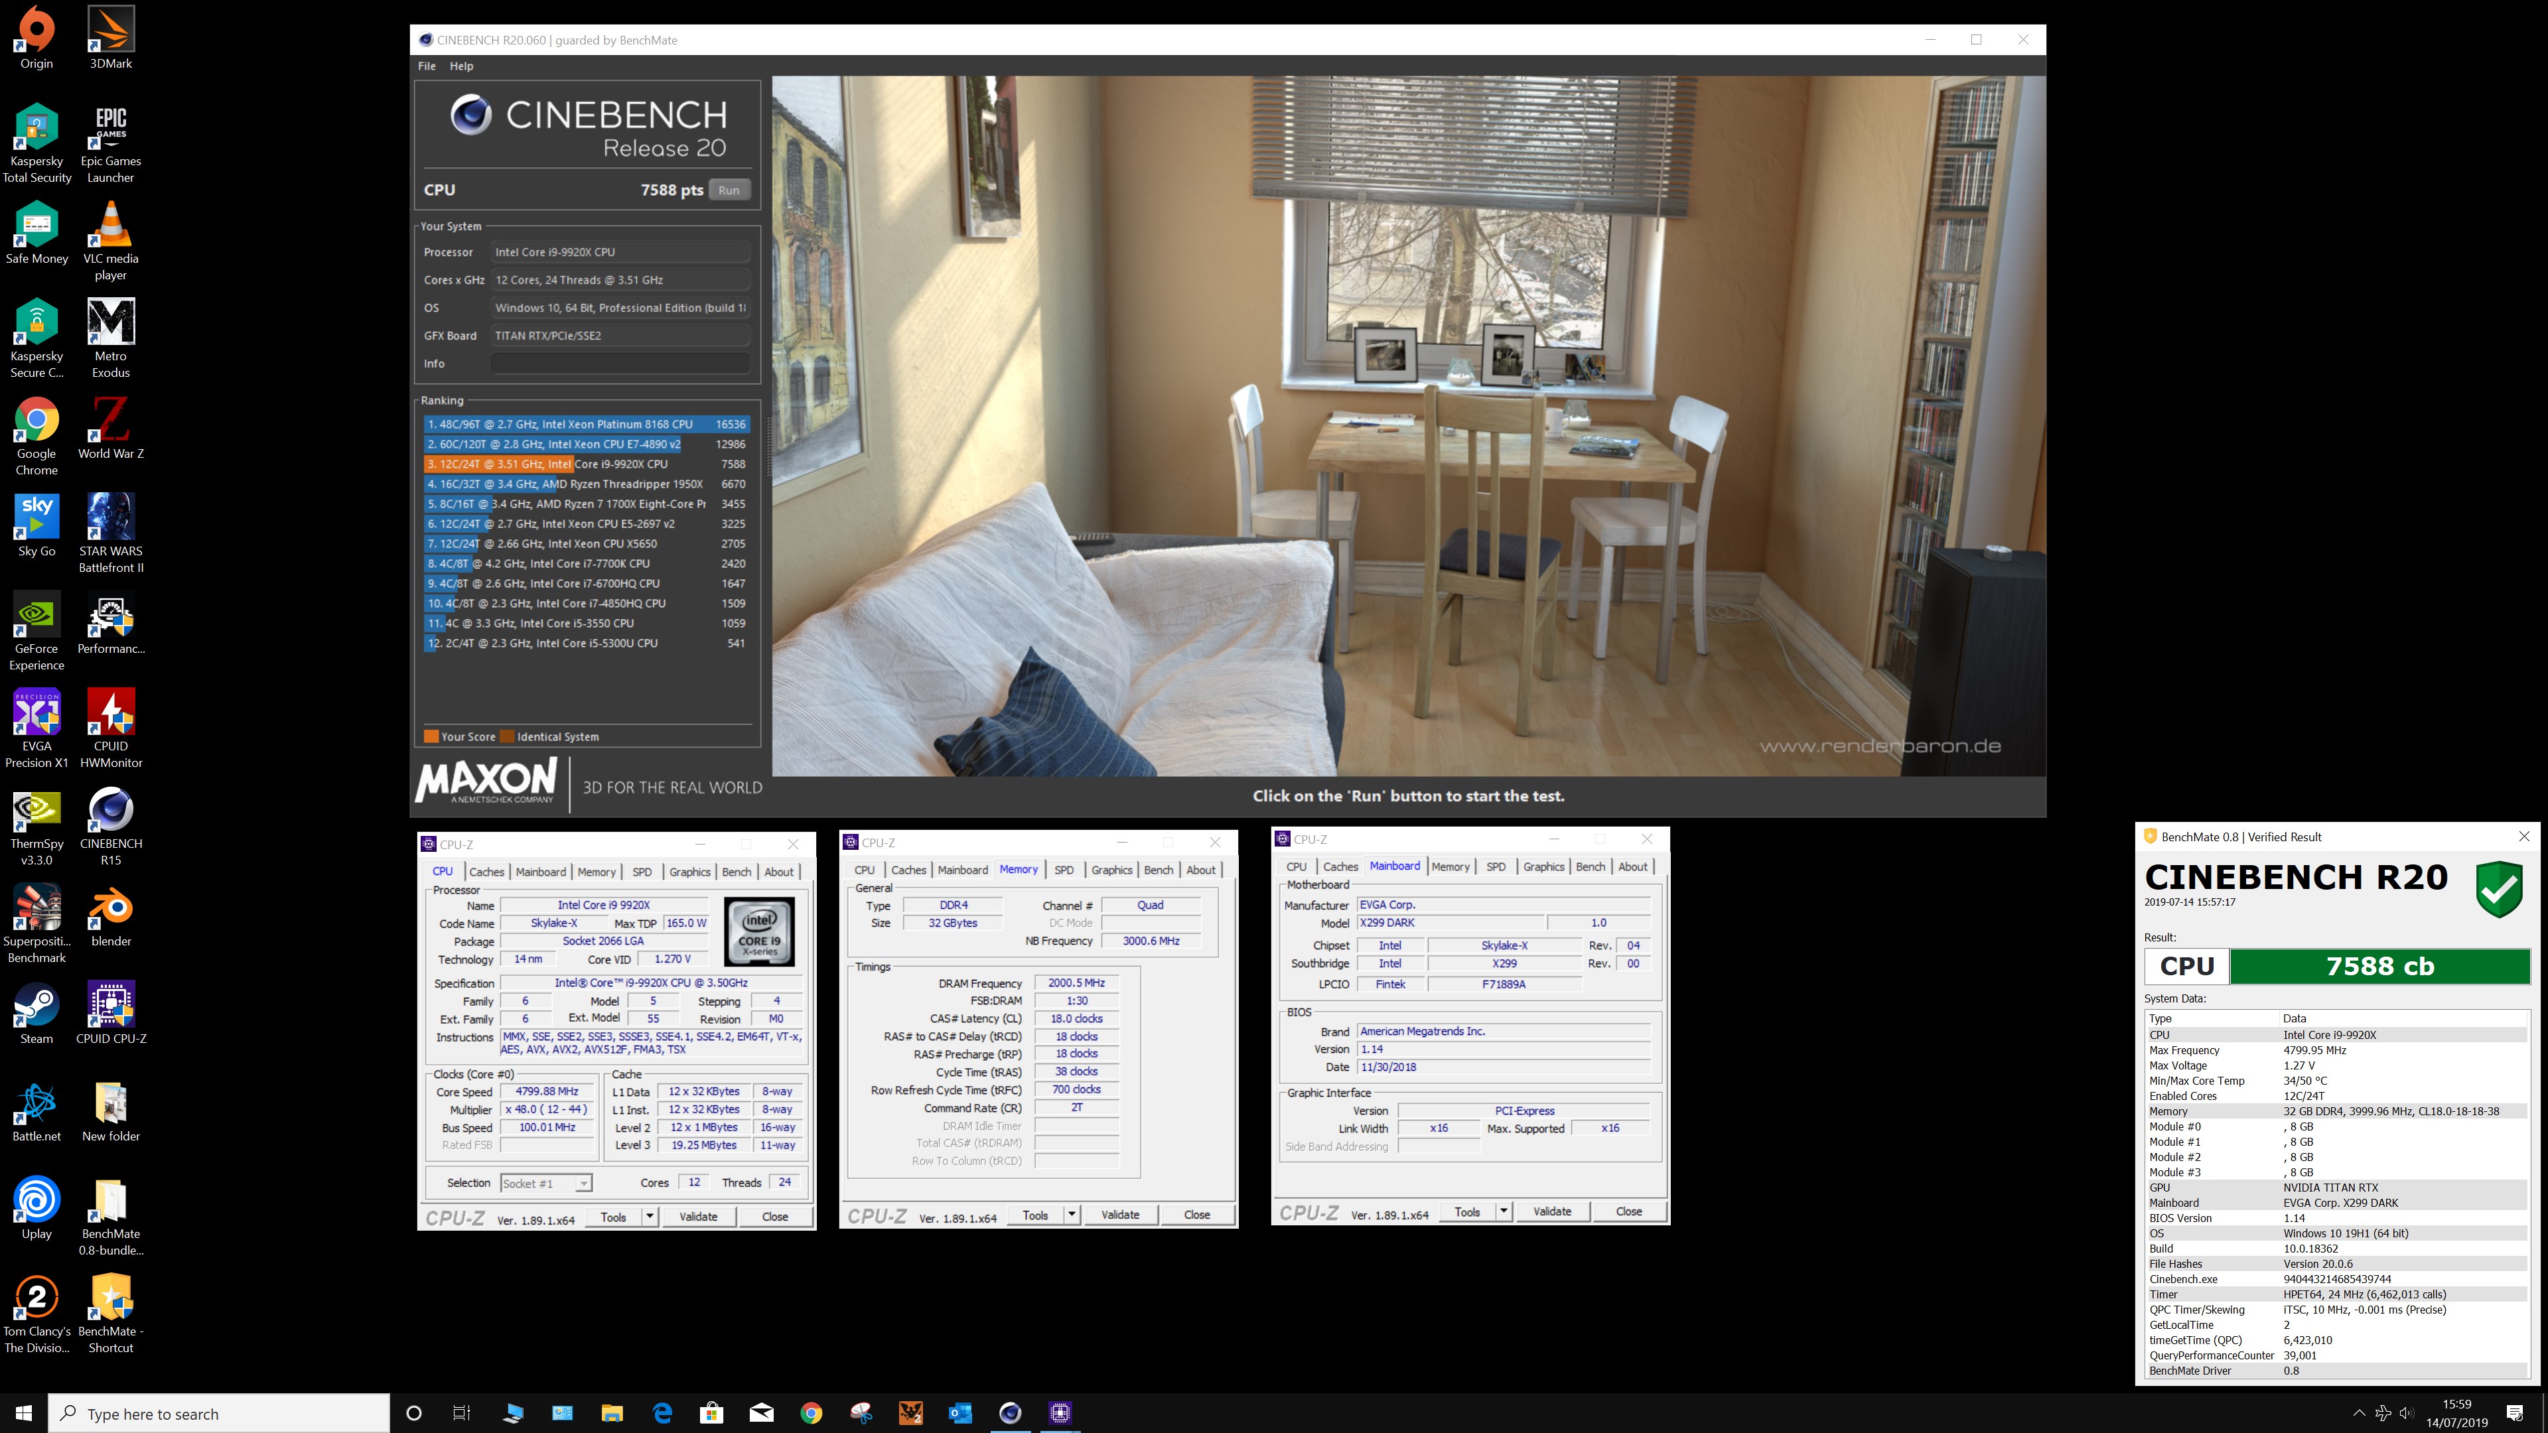Click Validate in Memory CPU-Z window
Image resolution: width=2548 pixels, height=1433 pixels.
(x=1121, y=1215)
